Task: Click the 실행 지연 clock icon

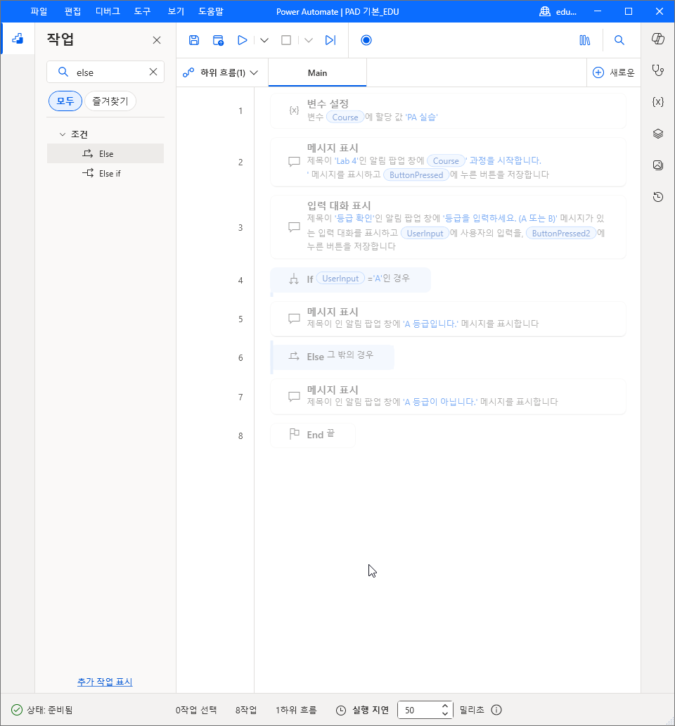Action: coord(340,710)
